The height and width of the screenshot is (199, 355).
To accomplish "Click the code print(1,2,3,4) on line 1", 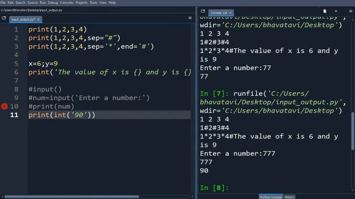I will pos(58,29).
